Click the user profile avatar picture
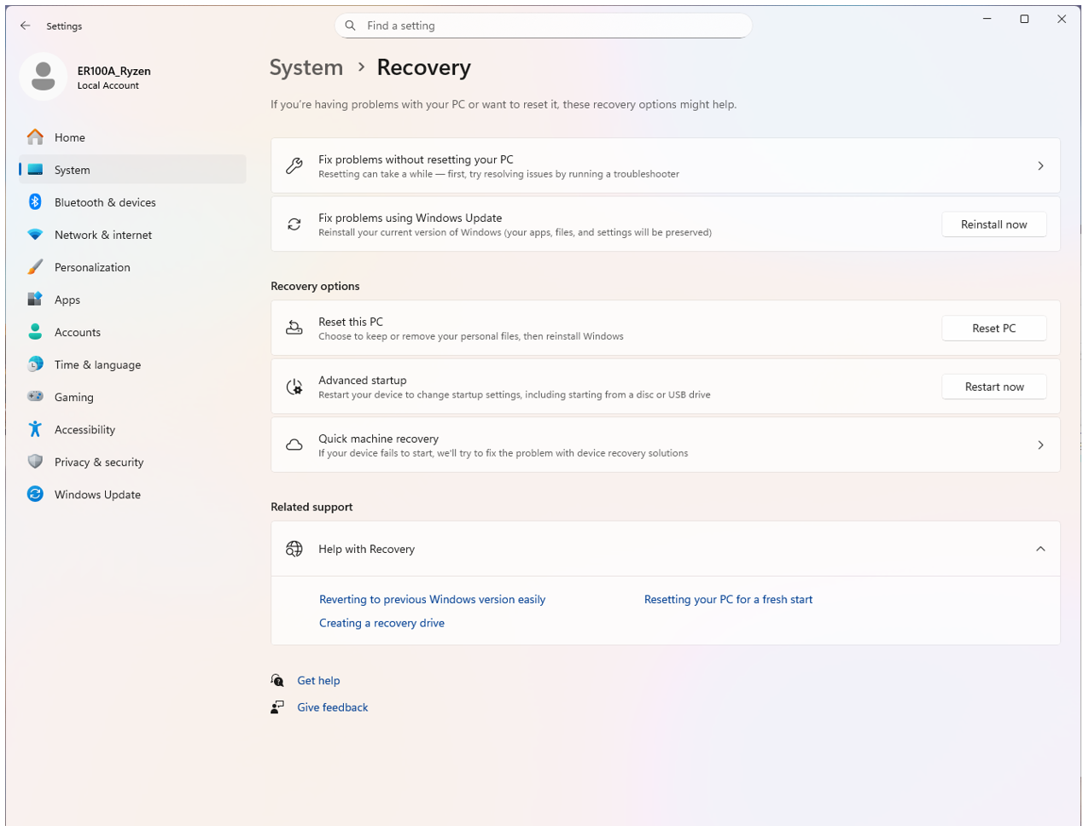The width and height of the screenshot is (1083, 826). point(43,77)
